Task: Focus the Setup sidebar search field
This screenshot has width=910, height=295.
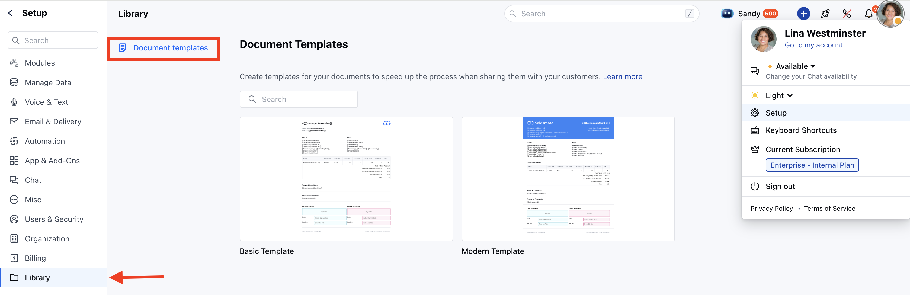Action: (53, 40)
